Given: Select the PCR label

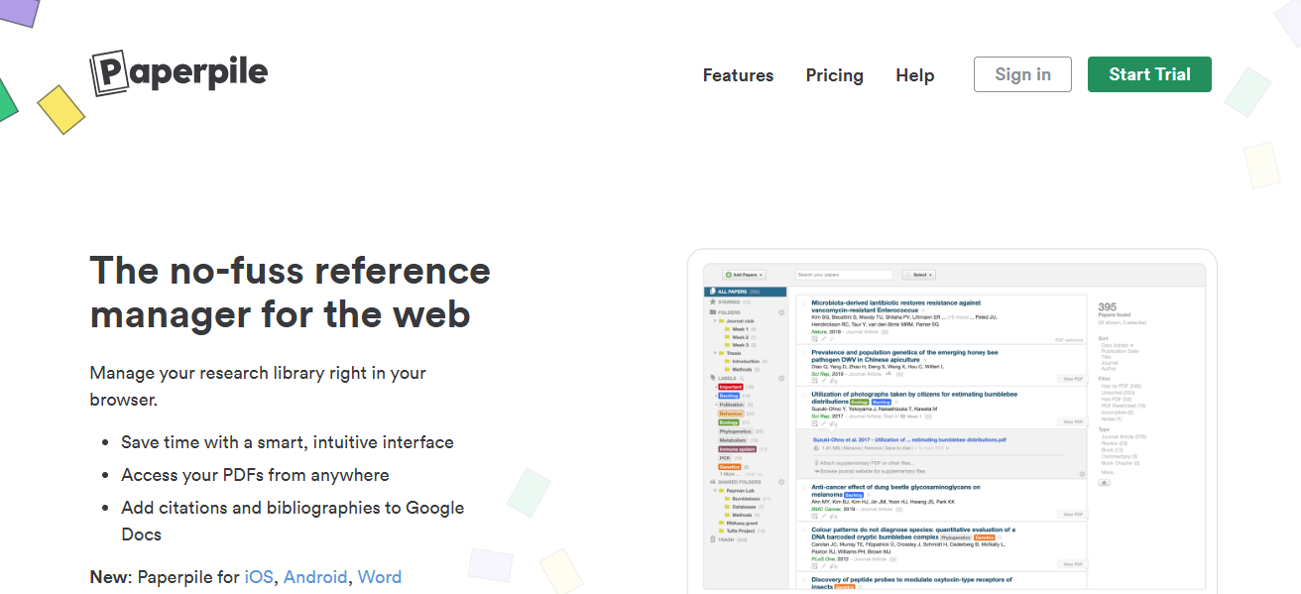Looking at the screenshot, I should [725, 457].
